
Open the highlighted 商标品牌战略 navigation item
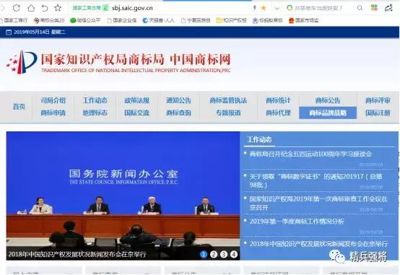[x=328, y=113]
